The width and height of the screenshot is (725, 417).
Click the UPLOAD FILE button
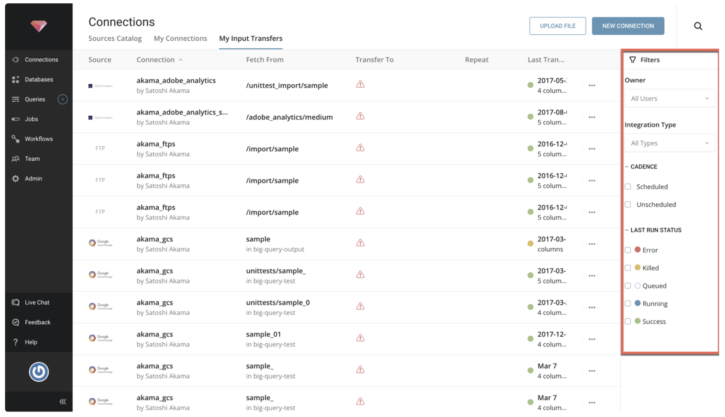coord(557,26)
